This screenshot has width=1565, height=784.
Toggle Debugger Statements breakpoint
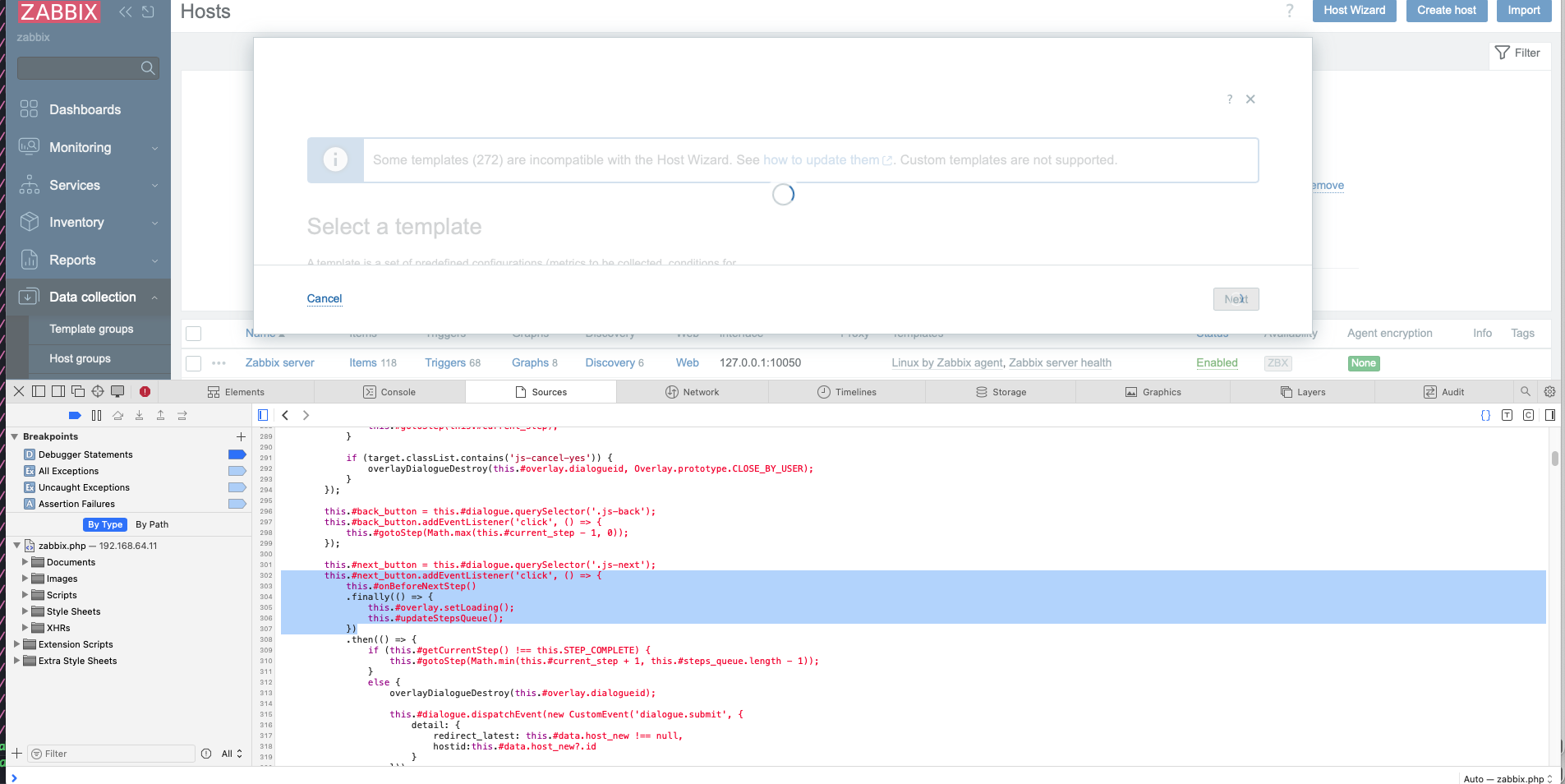pos(237,454)
